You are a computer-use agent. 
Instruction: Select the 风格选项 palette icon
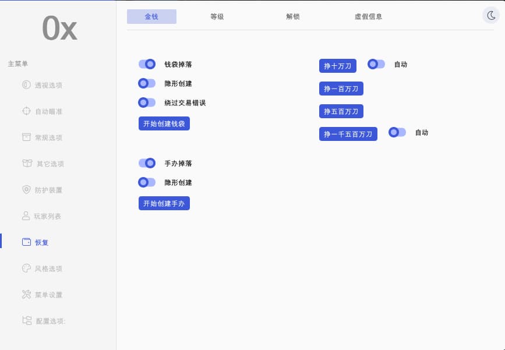(26, 268)
